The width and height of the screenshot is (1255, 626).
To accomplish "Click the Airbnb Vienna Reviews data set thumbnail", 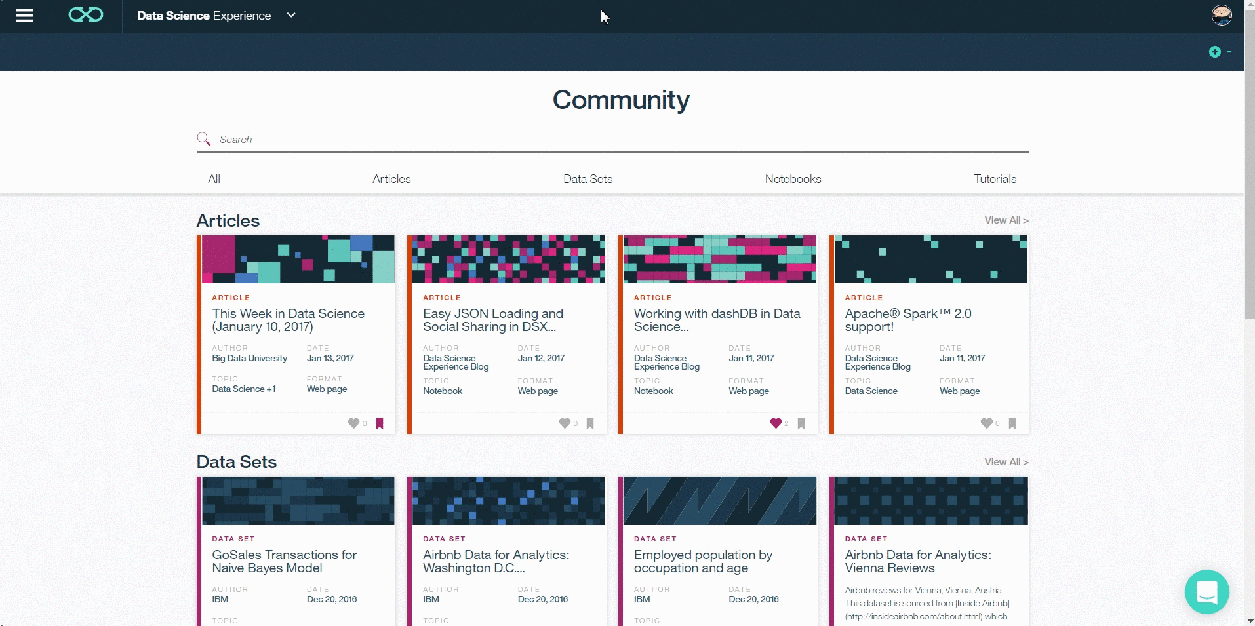I will click(x=931, y=501).
